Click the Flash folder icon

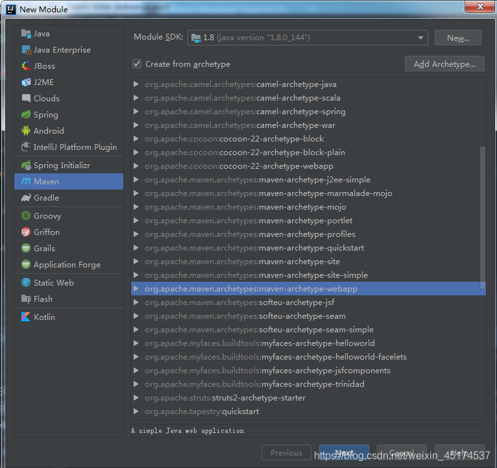[26, 299]
